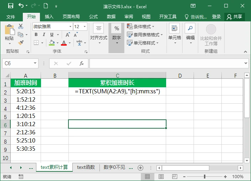Viewport: 251px width, 181px height.
Task: Select cell with TEXT(SUM formula
Action: click(117, 91)
